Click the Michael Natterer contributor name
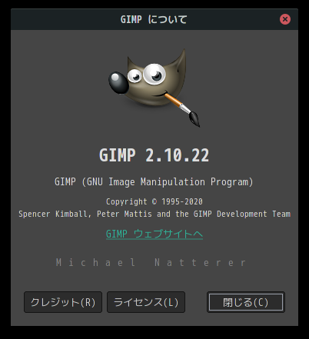Viewport: 309px width, 339px height. click(x=151, y=262)
